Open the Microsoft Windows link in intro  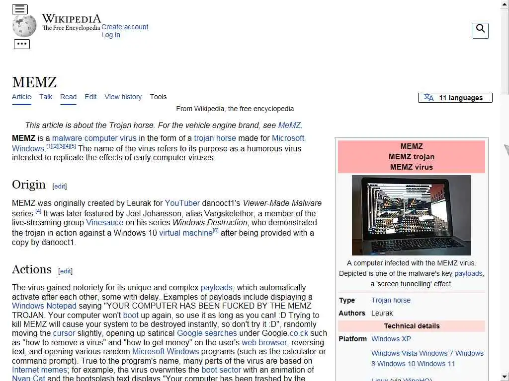(x=288, y=138)
